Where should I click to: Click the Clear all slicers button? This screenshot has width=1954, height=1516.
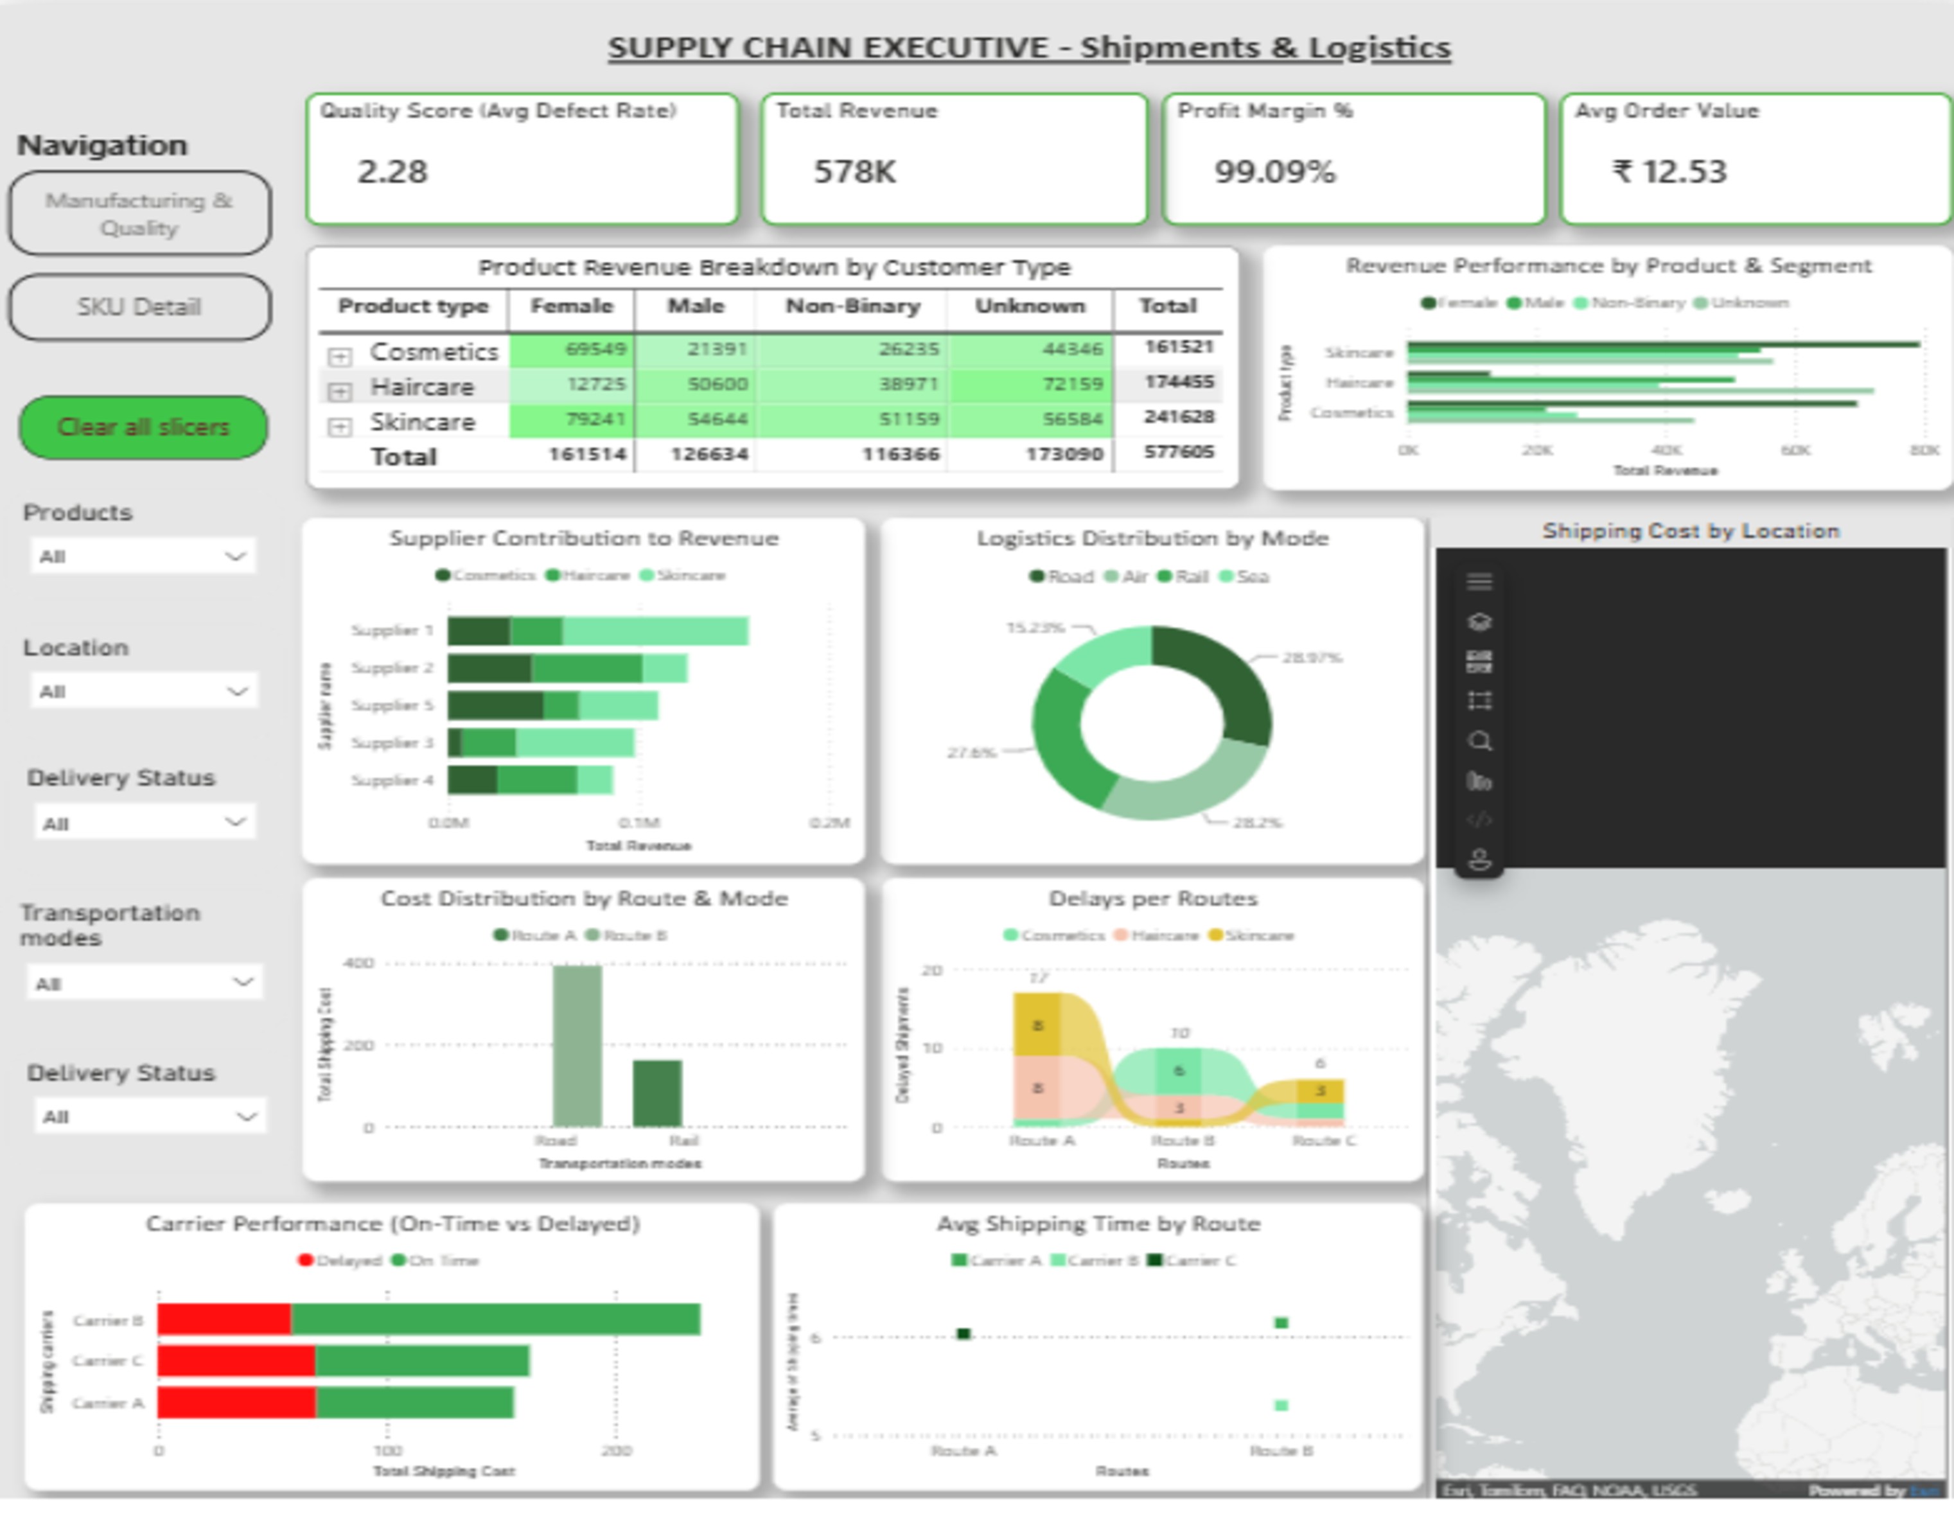pos(143,427)
